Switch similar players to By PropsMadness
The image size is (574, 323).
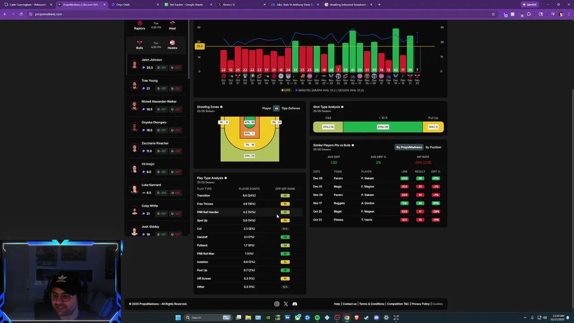tap(409, 147)
